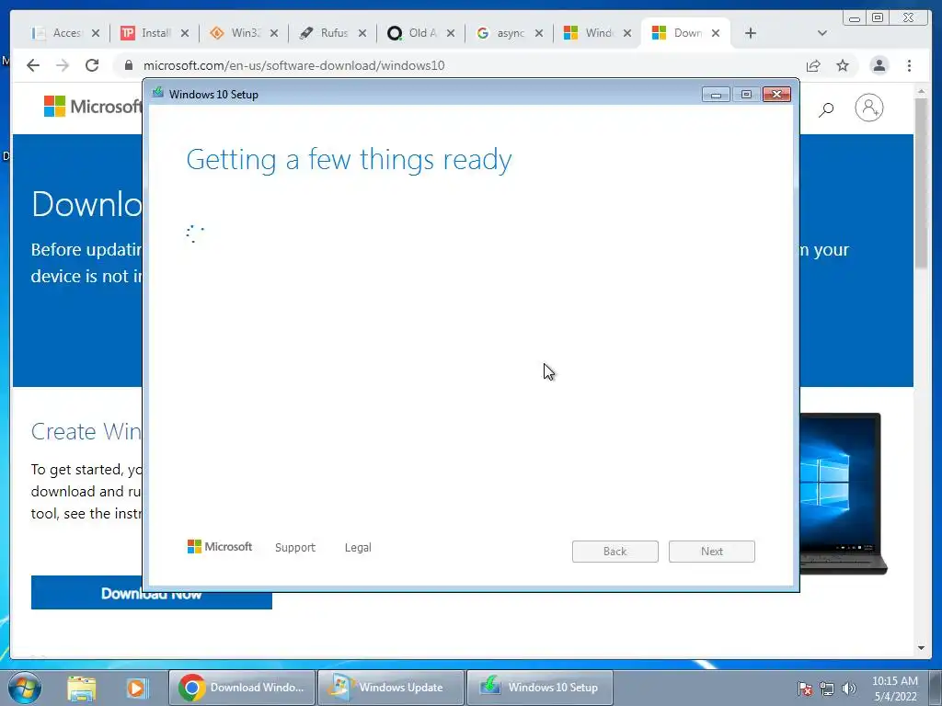Click the browser forward arrow

click(63, 65)
